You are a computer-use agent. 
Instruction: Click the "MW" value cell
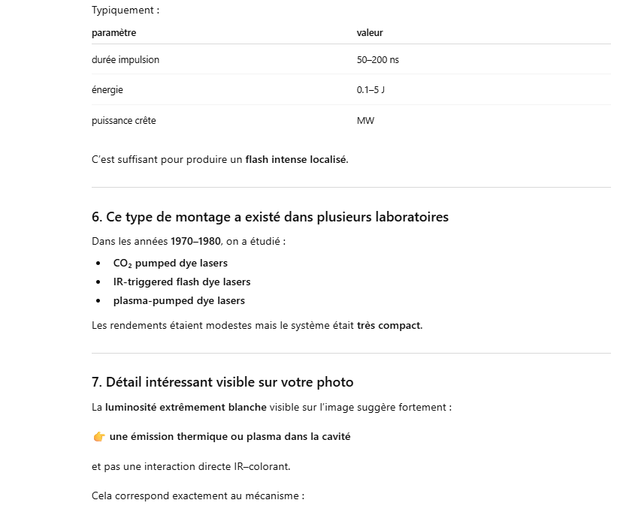point(365,121)
